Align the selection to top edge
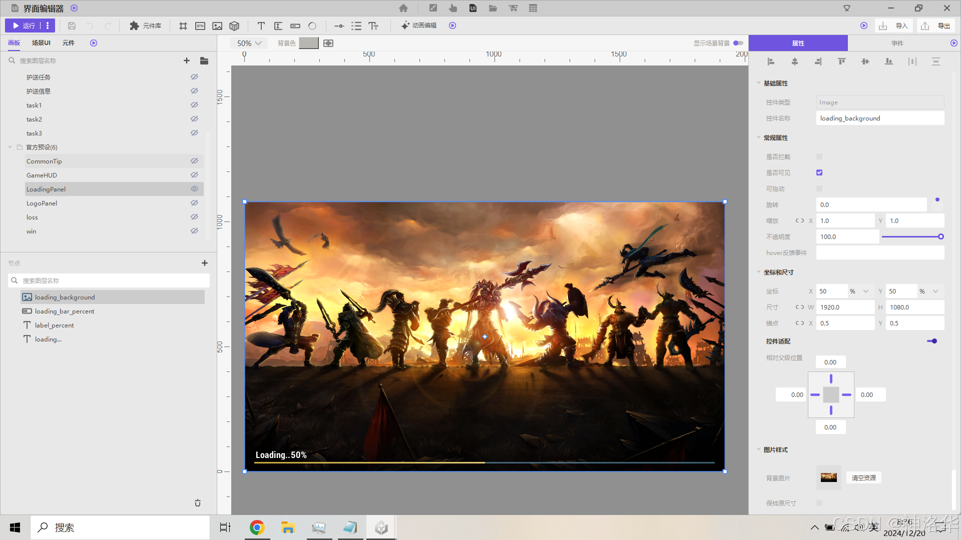961x540 pixels. pyautogui.click(x=842, y=61)
